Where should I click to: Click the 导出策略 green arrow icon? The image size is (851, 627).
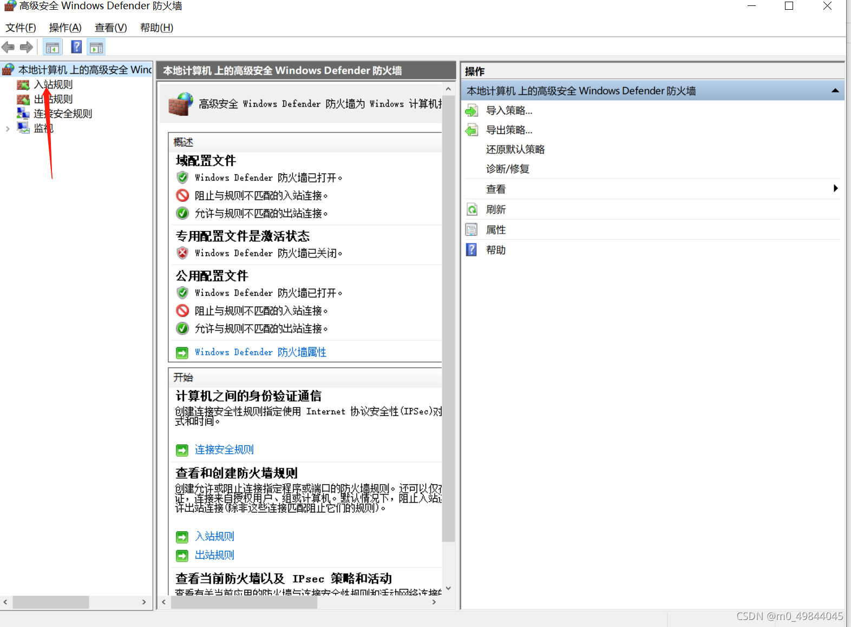472,130
